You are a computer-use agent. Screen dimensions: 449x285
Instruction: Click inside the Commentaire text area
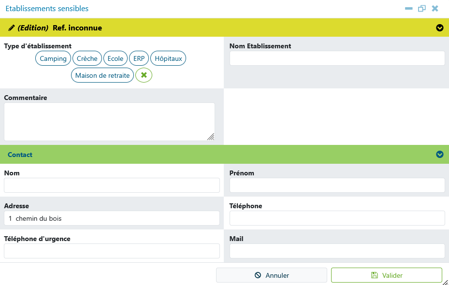109,122
